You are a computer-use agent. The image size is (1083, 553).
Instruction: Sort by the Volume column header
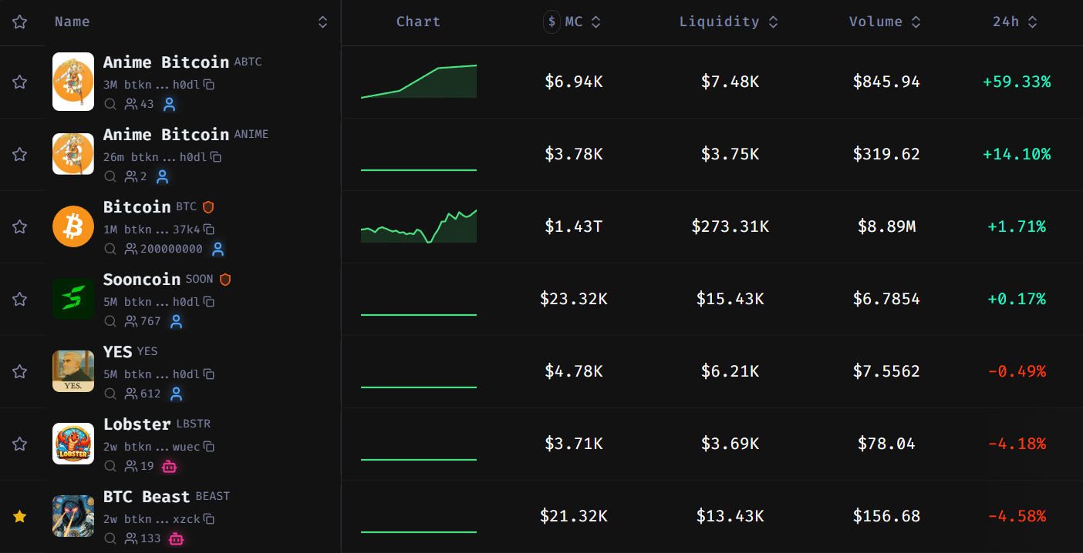click(x=885, y=22)
